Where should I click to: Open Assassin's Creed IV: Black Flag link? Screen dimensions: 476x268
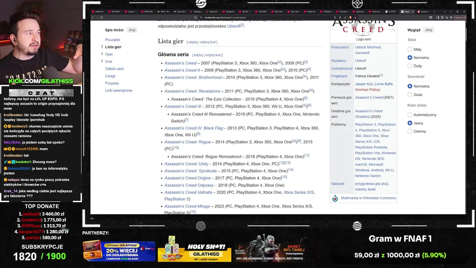tap(194, 128)
